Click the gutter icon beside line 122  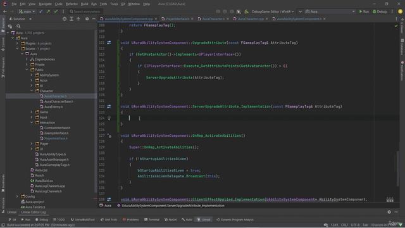(x=109, y=106)
